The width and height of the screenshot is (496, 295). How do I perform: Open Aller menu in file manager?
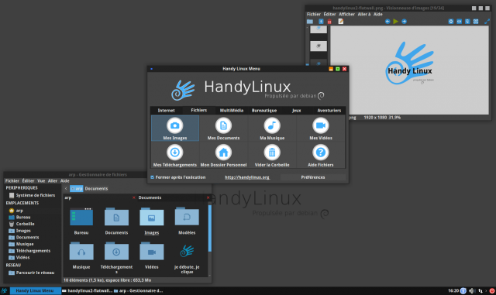[53, 181]
